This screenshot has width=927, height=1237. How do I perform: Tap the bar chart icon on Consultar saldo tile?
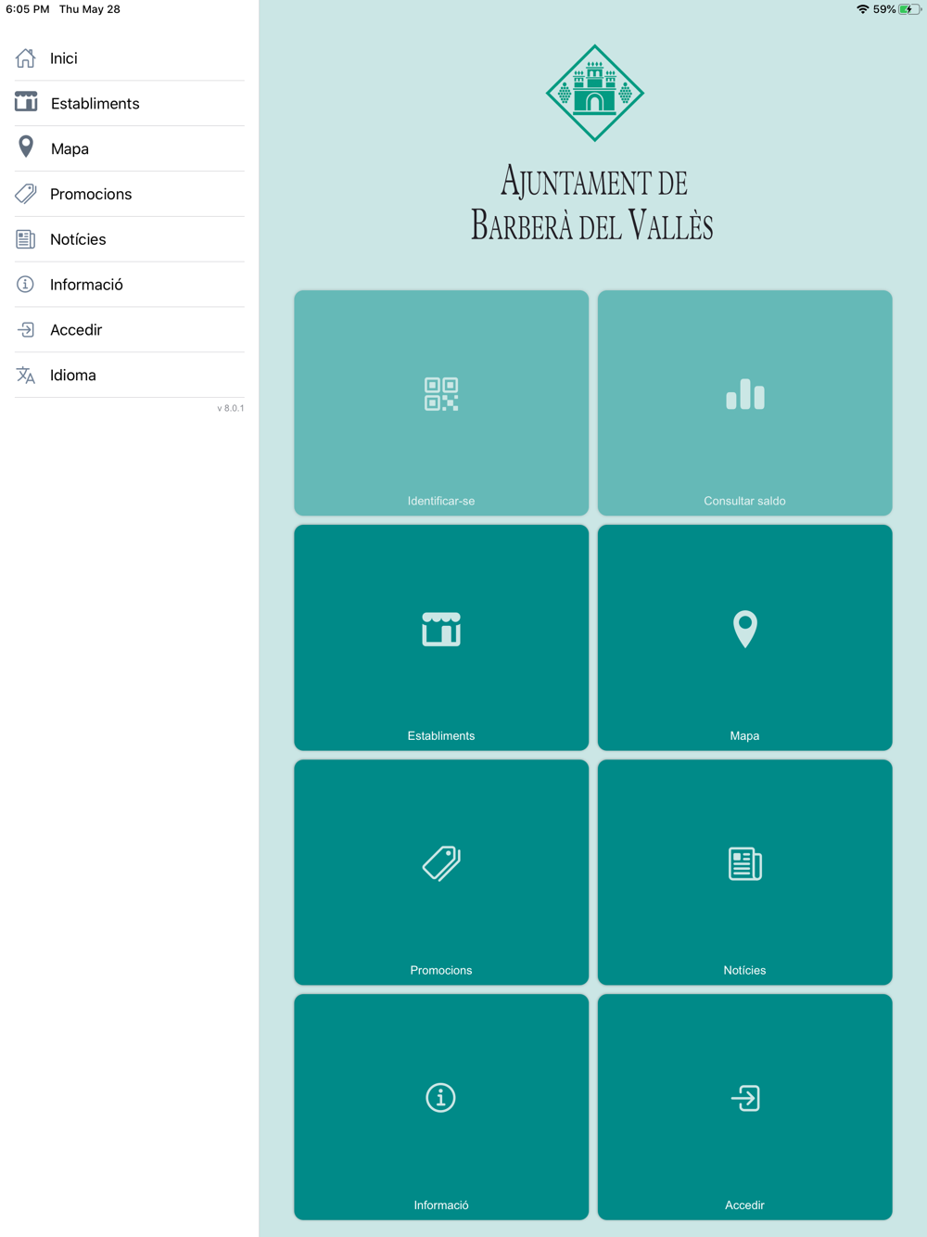745,394
